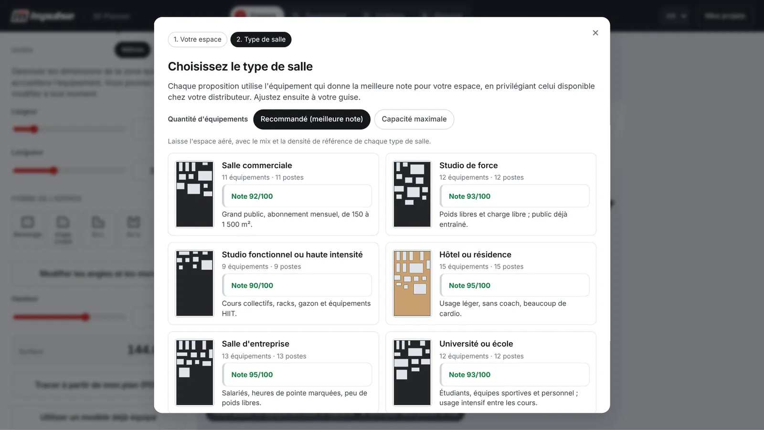Choose Recommandé (meilleure note) quantity option
This screenshot has width=764, height=430.
(311, 119)
